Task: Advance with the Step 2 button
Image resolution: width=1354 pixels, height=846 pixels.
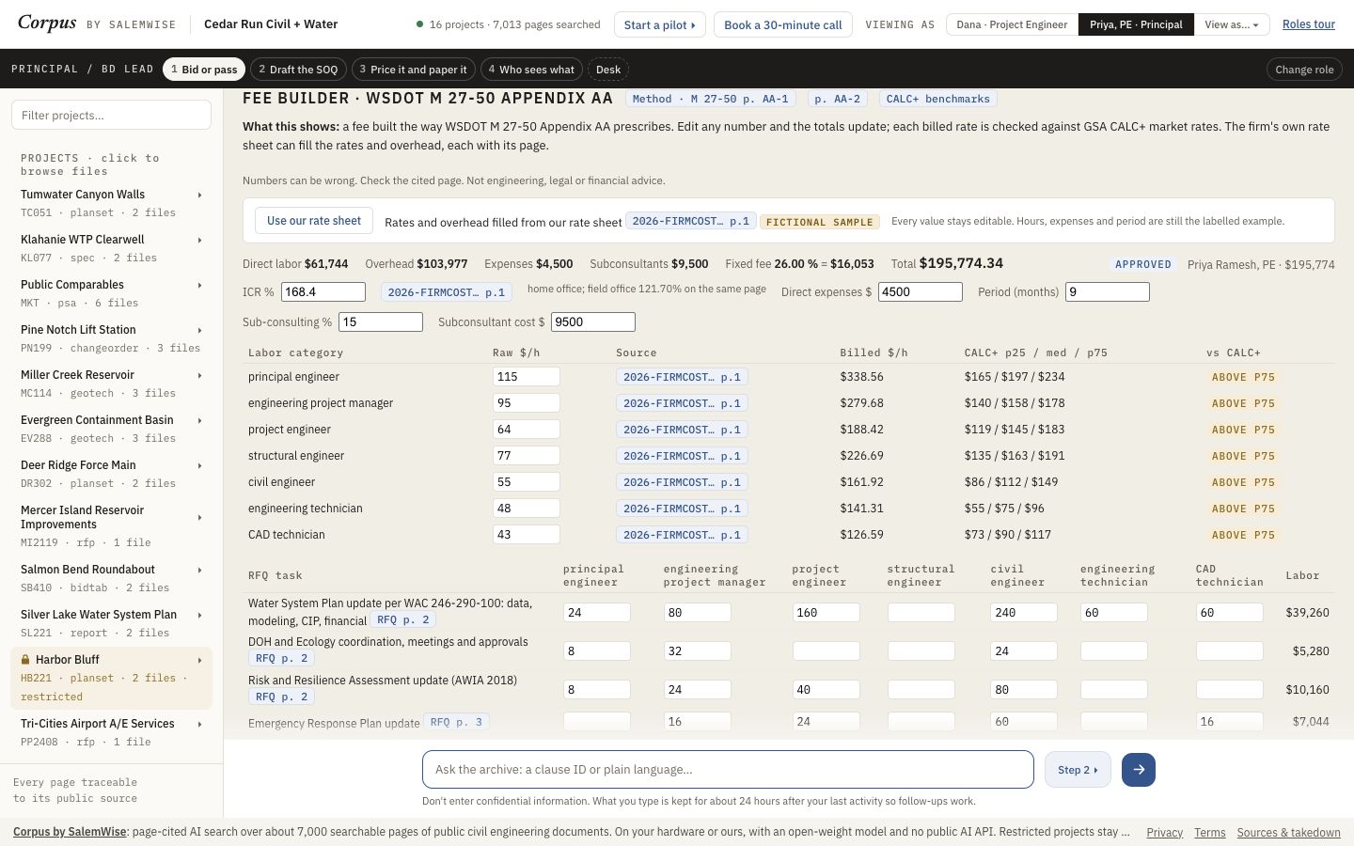Action: (x=1078, y=769)
